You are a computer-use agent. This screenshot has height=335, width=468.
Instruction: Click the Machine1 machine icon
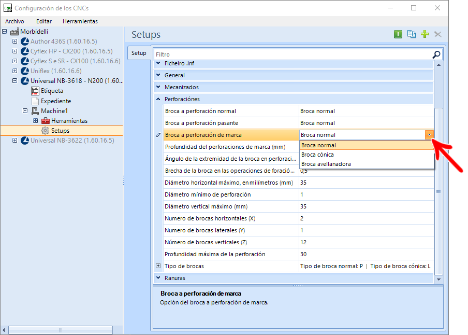point(35,111)
